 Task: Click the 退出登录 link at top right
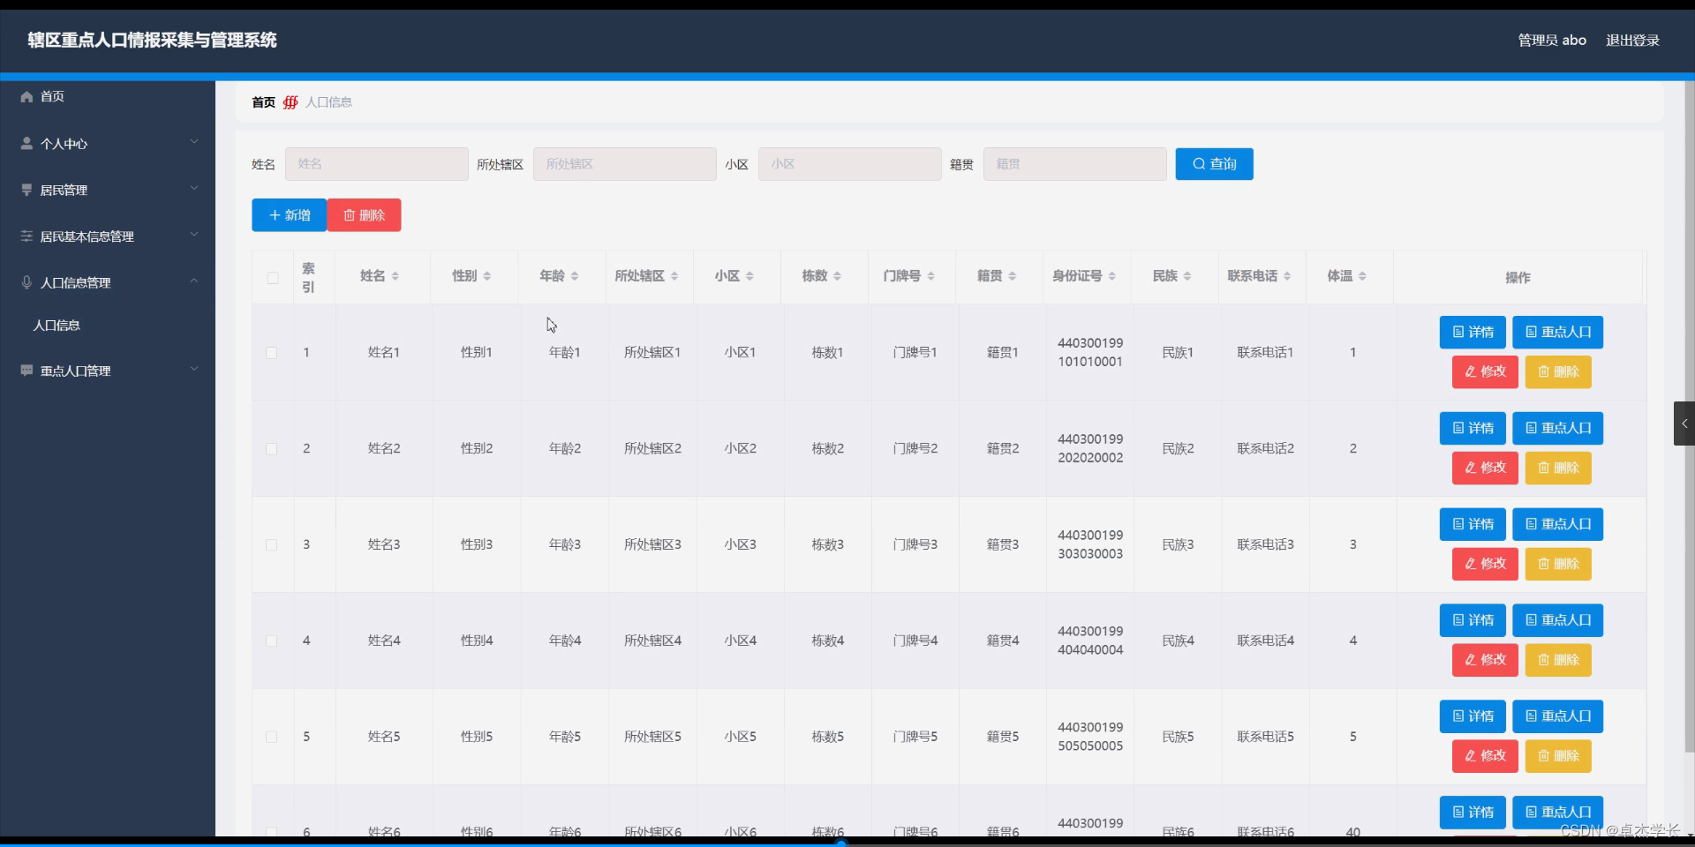[x=1631, y=40]
